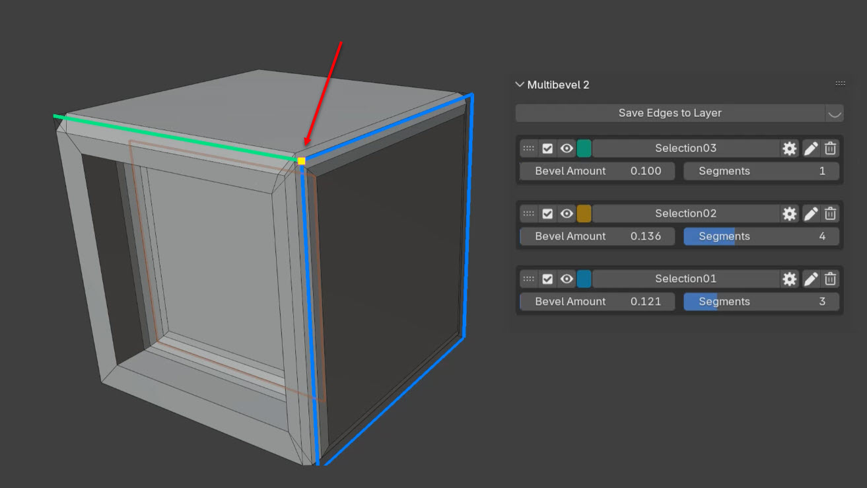Edit Selection03 with the pencil icon
867x488 pixels.
point(811,149)
